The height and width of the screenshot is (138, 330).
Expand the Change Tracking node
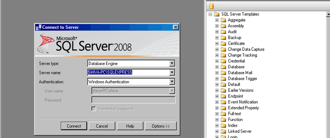pyautogui.click(x=217, y=55)
